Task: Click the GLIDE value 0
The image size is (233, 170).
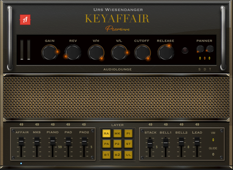Action: pyautogui.click(x=213, y=154)
